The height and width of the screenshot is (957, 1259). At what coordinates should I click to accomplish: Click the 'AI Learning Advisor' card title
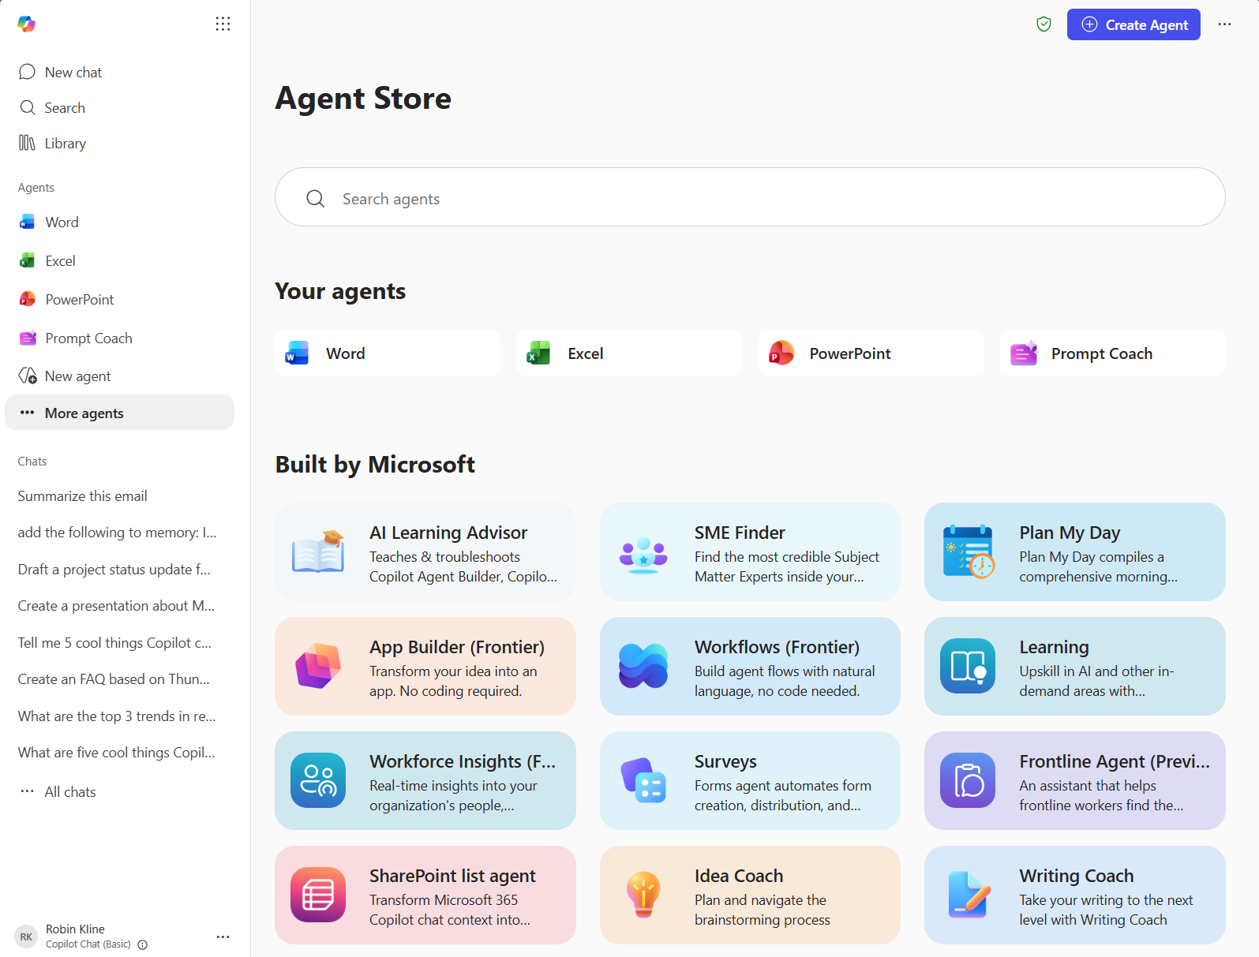(x=448, y=533)
